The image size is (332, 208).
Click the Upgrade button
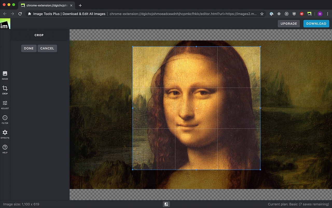click(289, 24)
